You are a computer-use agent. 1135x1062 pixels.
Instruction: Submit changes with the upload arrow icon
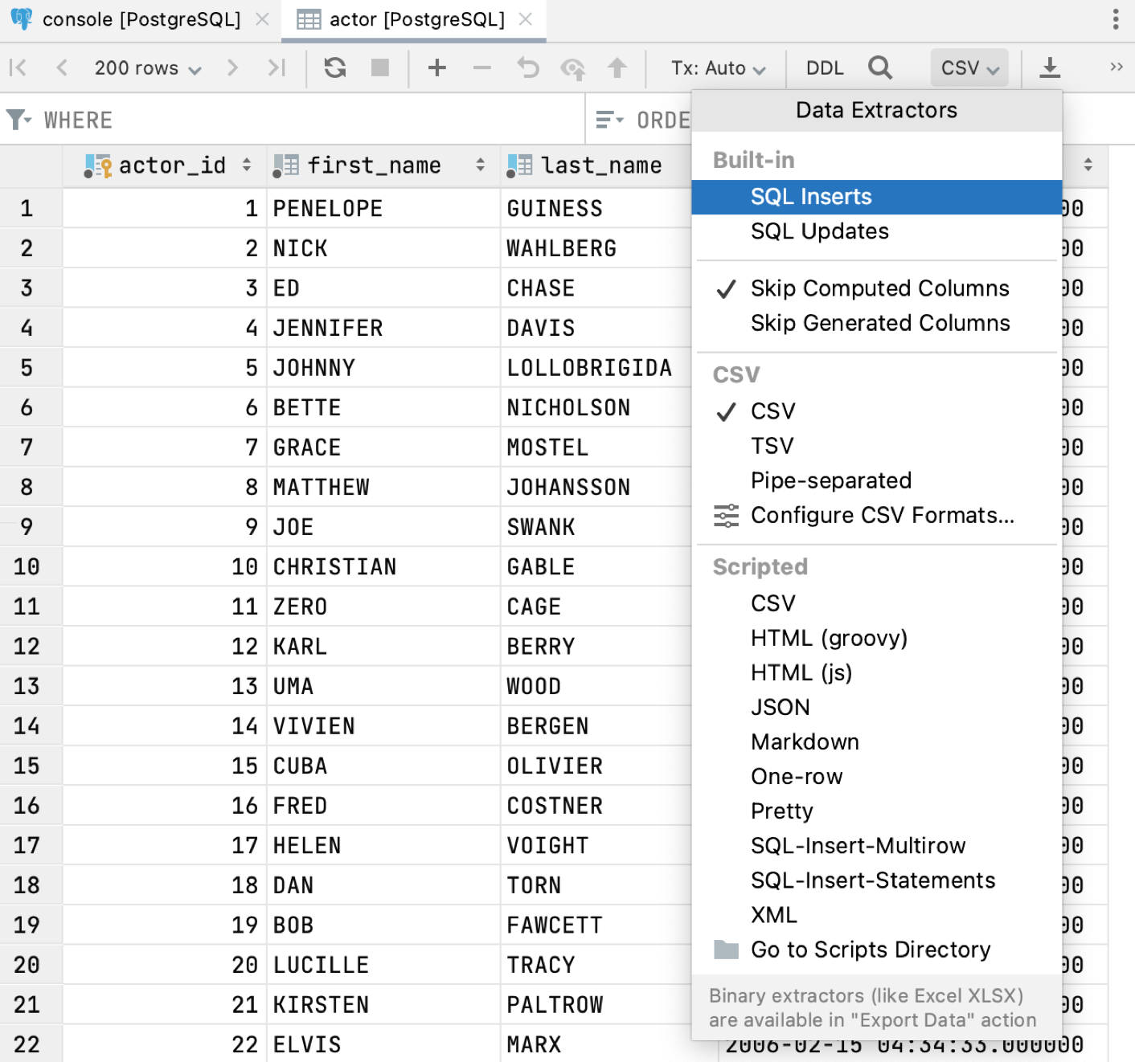(x=617, y=67)
